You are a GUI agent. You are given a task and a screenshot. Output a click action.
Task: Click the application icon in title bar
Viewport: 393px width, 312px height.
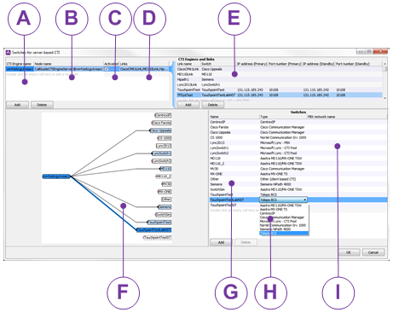tap(8, 52)
